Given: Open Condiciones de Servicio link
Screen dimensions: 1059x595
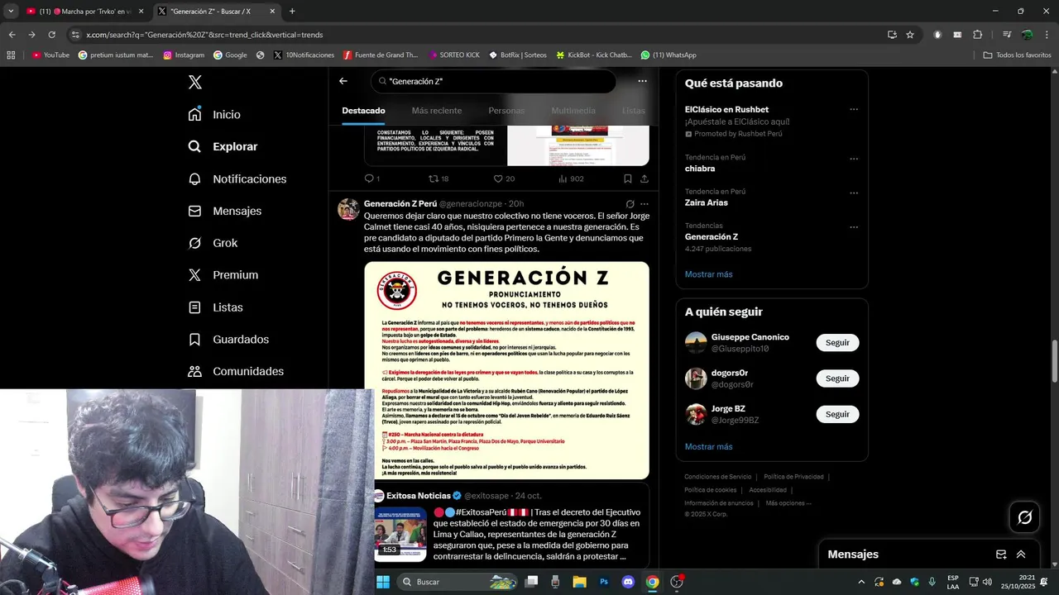Looking at the screenshot, I should (x=717, y=477).
